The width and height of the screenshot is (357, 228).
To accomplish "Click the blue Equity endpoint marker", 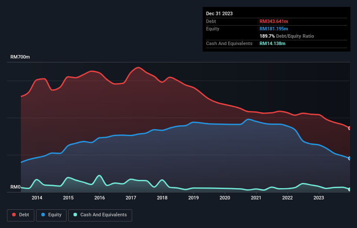I will point(350,158).
